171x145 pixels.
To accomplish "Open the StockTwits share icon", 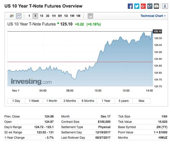I will click(x=150, y=6).
